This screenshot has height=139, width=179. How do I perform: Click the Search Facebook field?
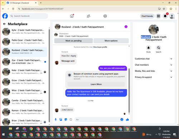pos(29,16)
